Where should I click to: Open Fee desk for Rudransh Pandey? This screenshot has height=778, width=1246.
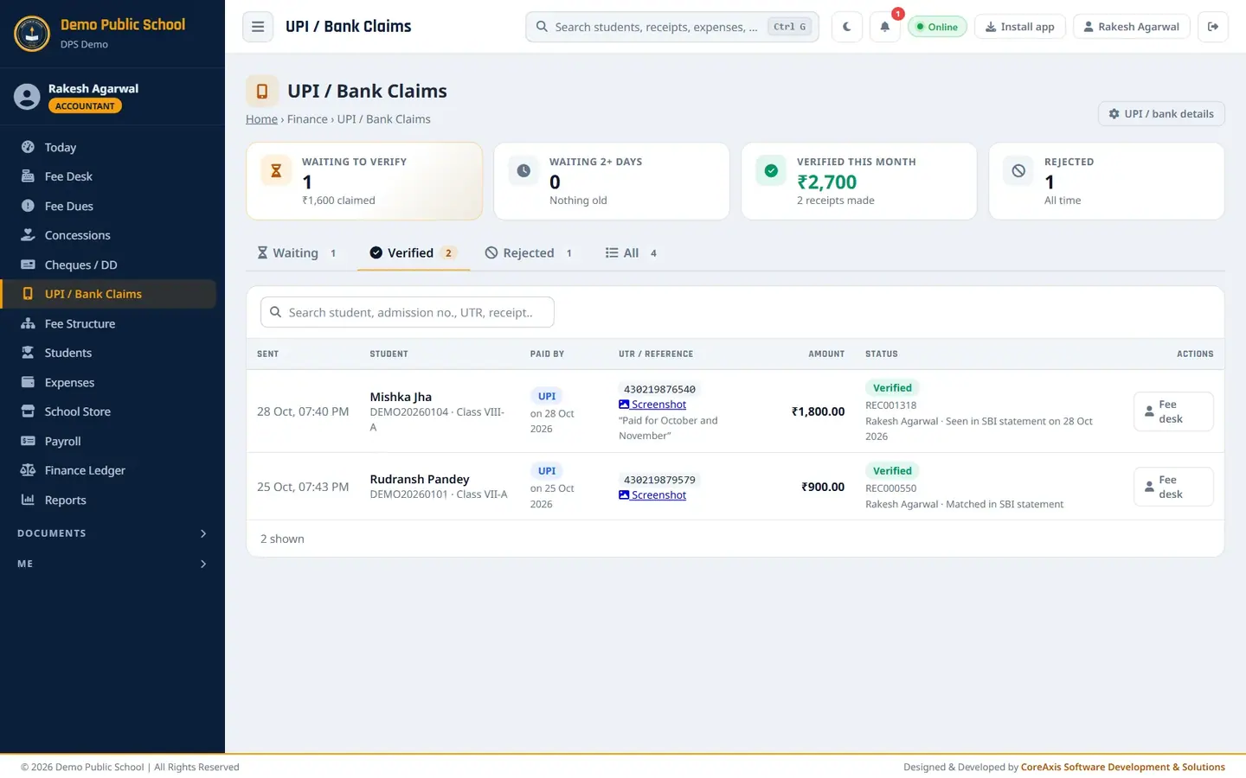click(x=1173, y=487)
